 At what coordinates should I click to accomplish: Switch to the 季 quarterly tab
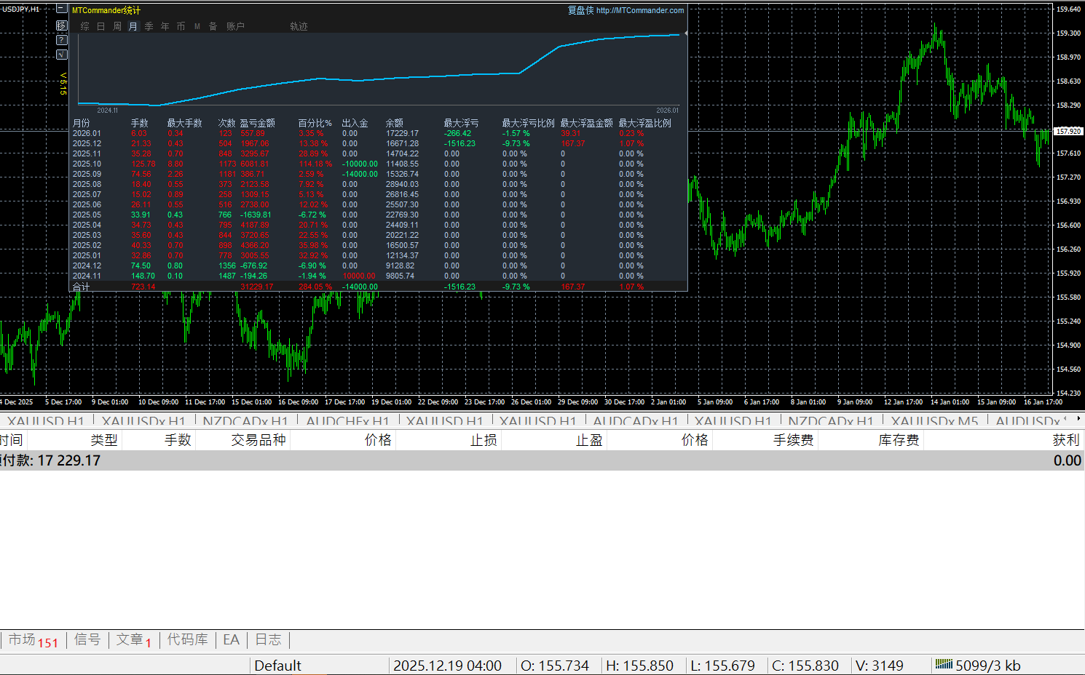point(149,26)
